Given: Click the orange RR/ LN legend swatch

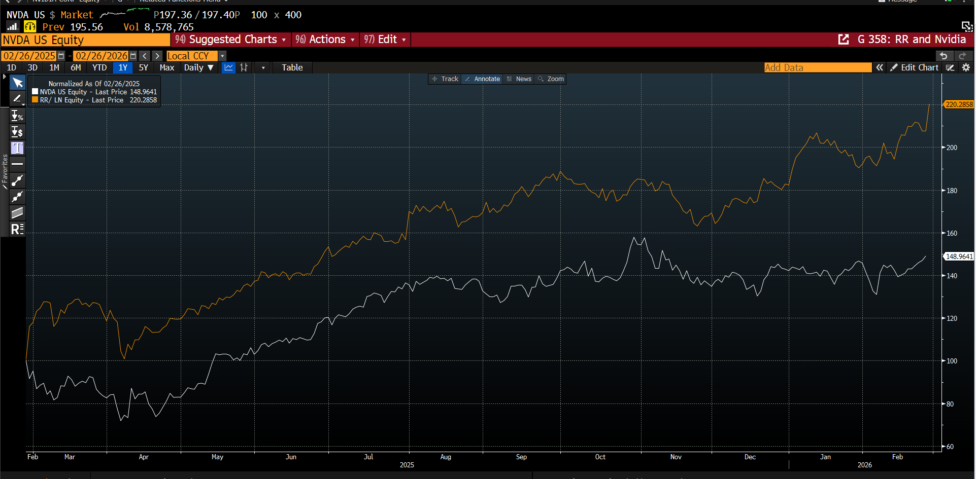Looking at the screenshot, I should point(35,100).
